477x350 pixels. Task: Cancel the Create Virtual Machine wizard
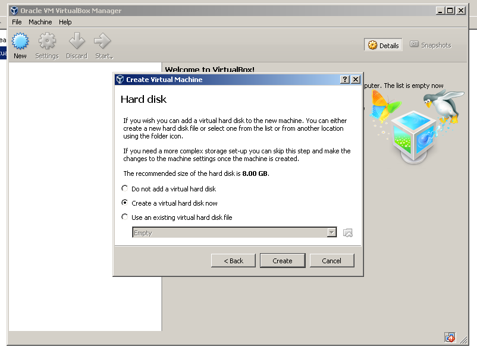332,261
